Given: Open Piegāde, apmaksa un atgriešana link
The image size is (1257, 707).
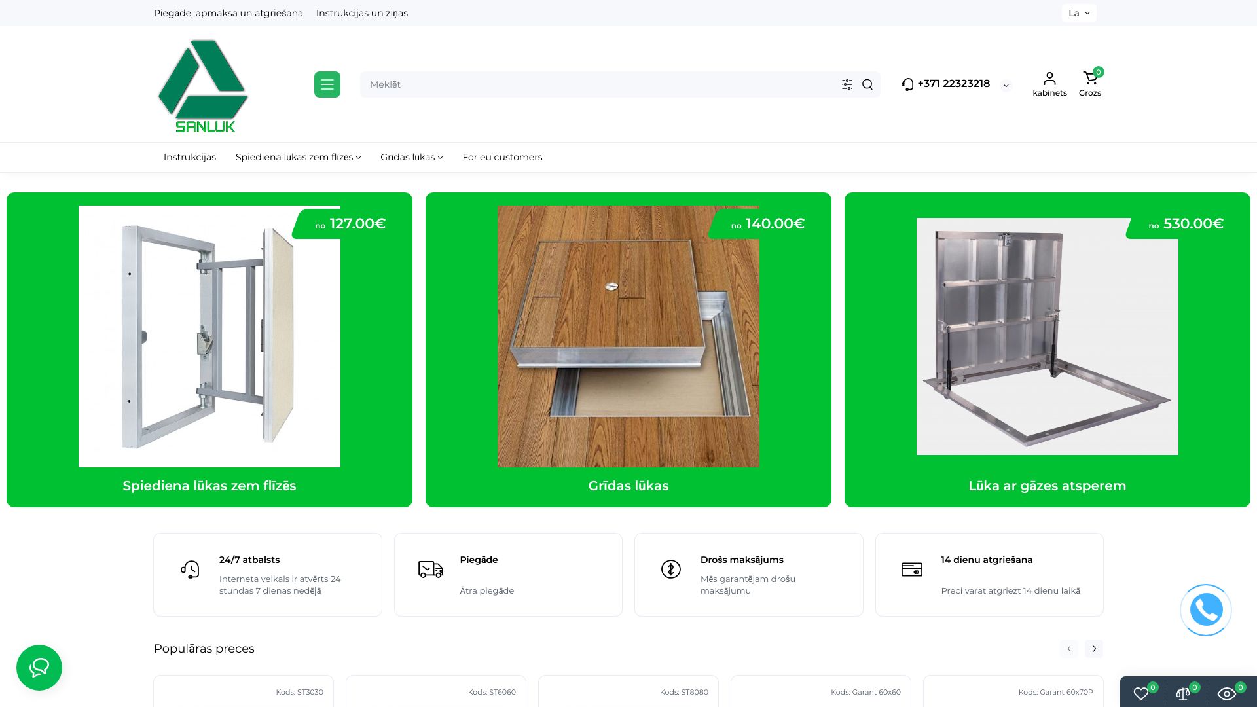Looking at the screenshot, I should 228,13.
